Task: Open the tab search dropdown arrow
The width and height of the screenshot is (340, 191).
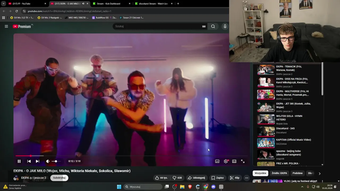Action: pyautogui.click(x=3, y=4)
